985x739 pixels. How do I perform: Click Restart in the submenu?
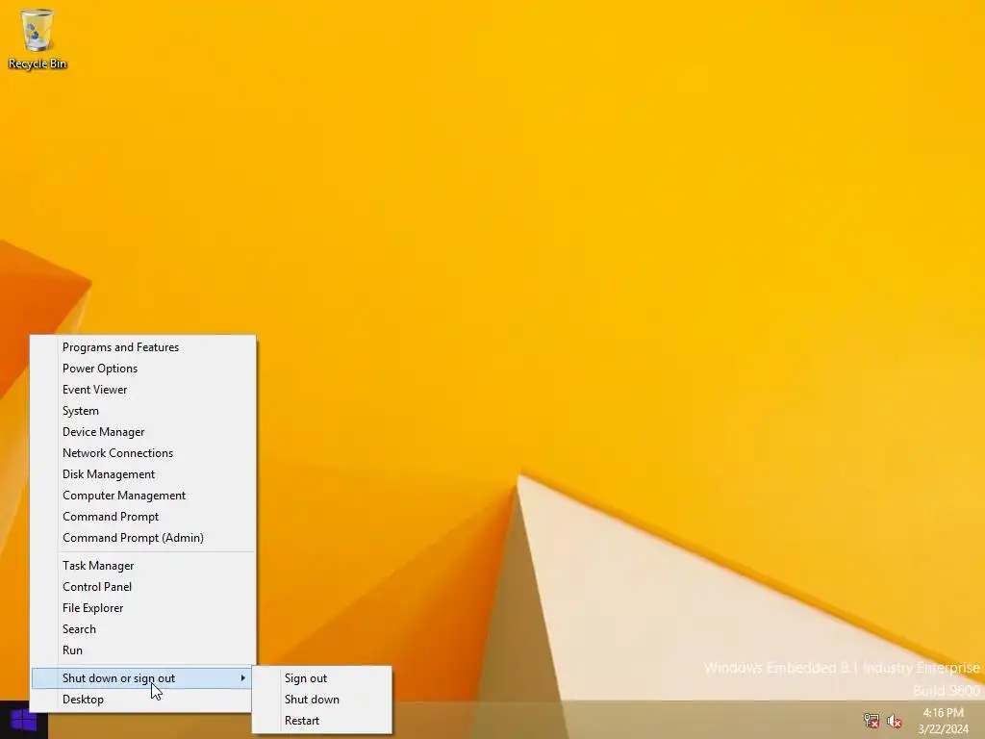click(x=322, y=721)
